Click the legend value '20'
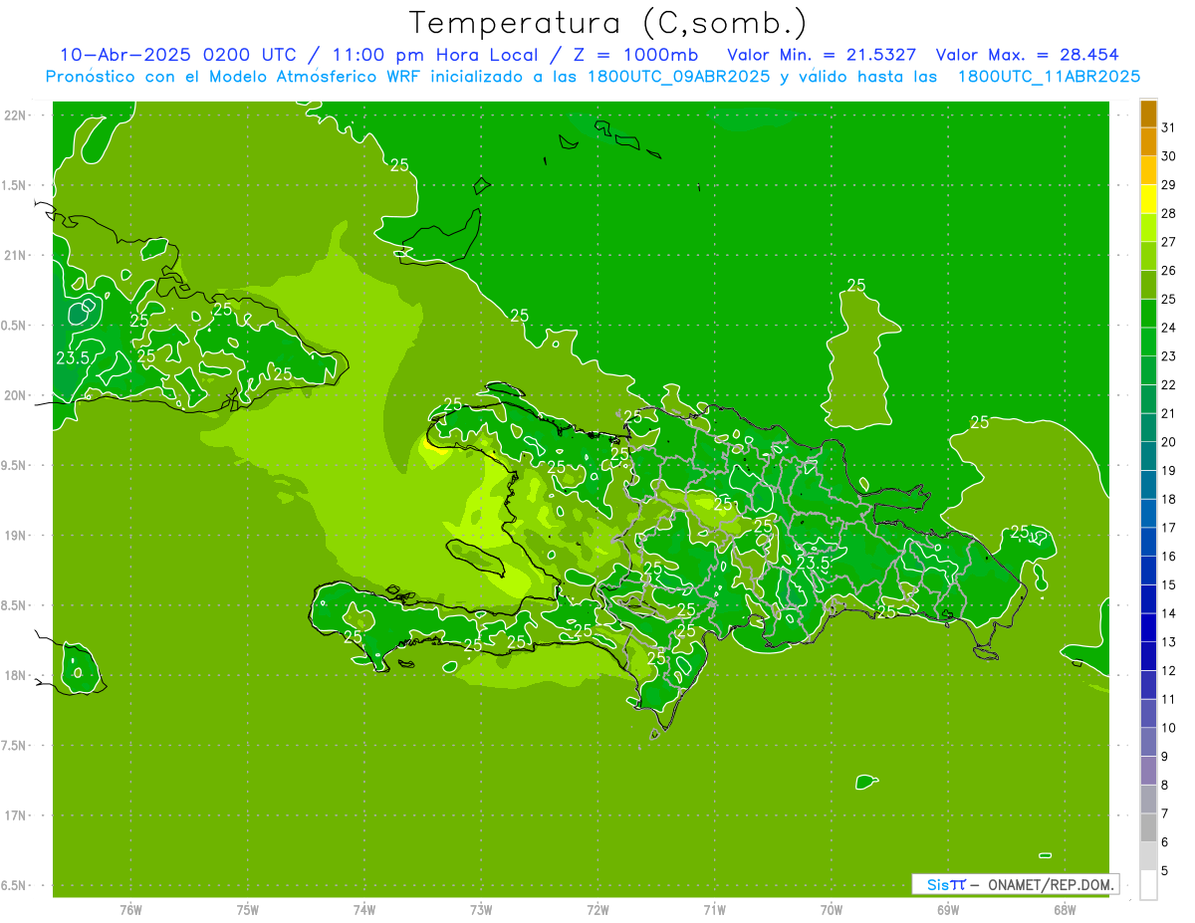The width and height of the screenshot is (1195, 923). click(1169, 442)
